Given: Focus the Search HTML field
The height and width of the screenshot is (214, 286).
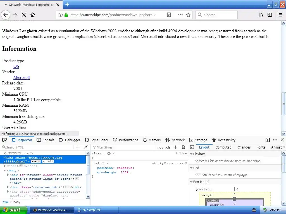Looking at the screenshot, I should coord(37,147).
